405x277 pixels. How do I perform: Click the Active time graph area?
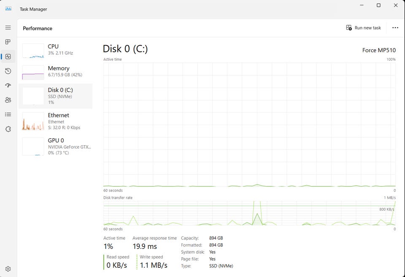(249, 125)
